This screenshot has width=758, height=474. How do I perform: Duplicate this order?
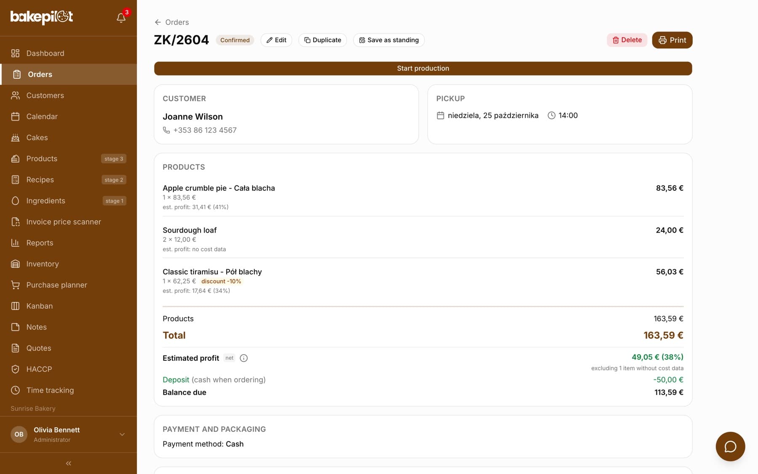[323, 40]
